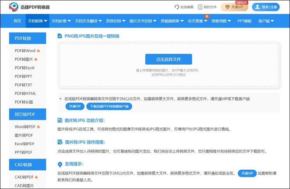Open the 在线客服 link text

pyautogui.click(x=187, y=7)
